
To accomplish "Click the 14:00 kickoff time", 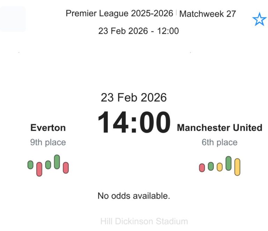I will (134, 123).
